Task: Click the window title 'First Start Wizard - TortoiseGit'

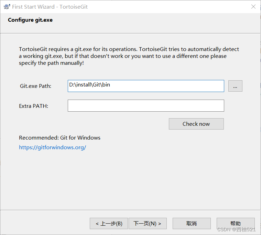Action: (x=50, y=7)
